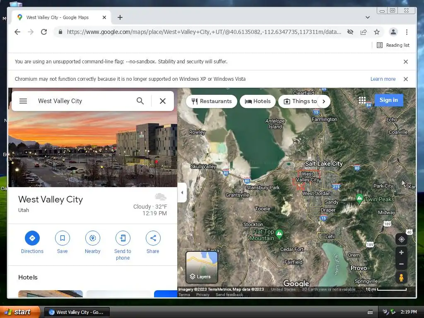
Task: Open the Reading list panel
Action: [393, 45]
